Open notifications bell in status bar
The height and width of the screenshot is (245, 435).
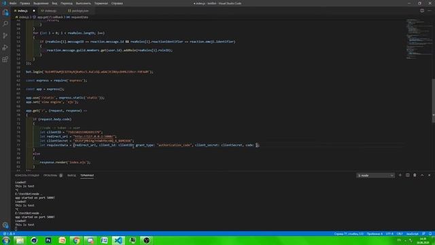tap(430, 233)
